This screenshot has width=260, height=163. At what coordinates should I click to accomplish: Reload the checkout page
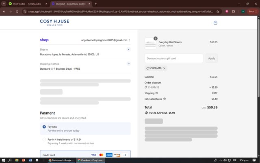(x=17, y=11)
